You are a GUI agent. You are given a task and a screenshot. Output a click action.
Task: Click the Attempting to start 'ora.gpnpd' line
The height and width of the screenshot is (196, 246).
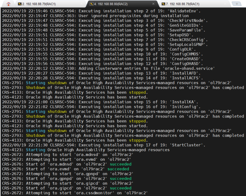tap(68, 174)
